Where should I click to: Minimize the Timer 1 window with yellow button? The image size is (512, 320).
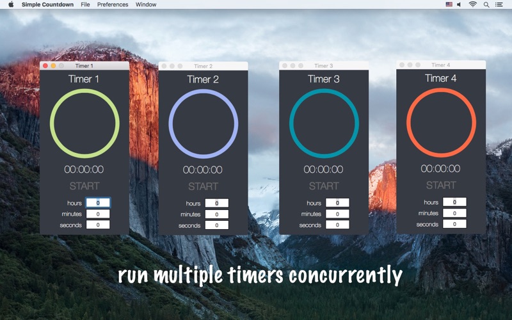point(54,66)
